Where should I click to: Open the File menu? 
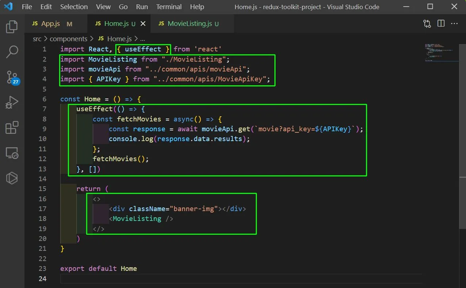click(x=27, y=7)
